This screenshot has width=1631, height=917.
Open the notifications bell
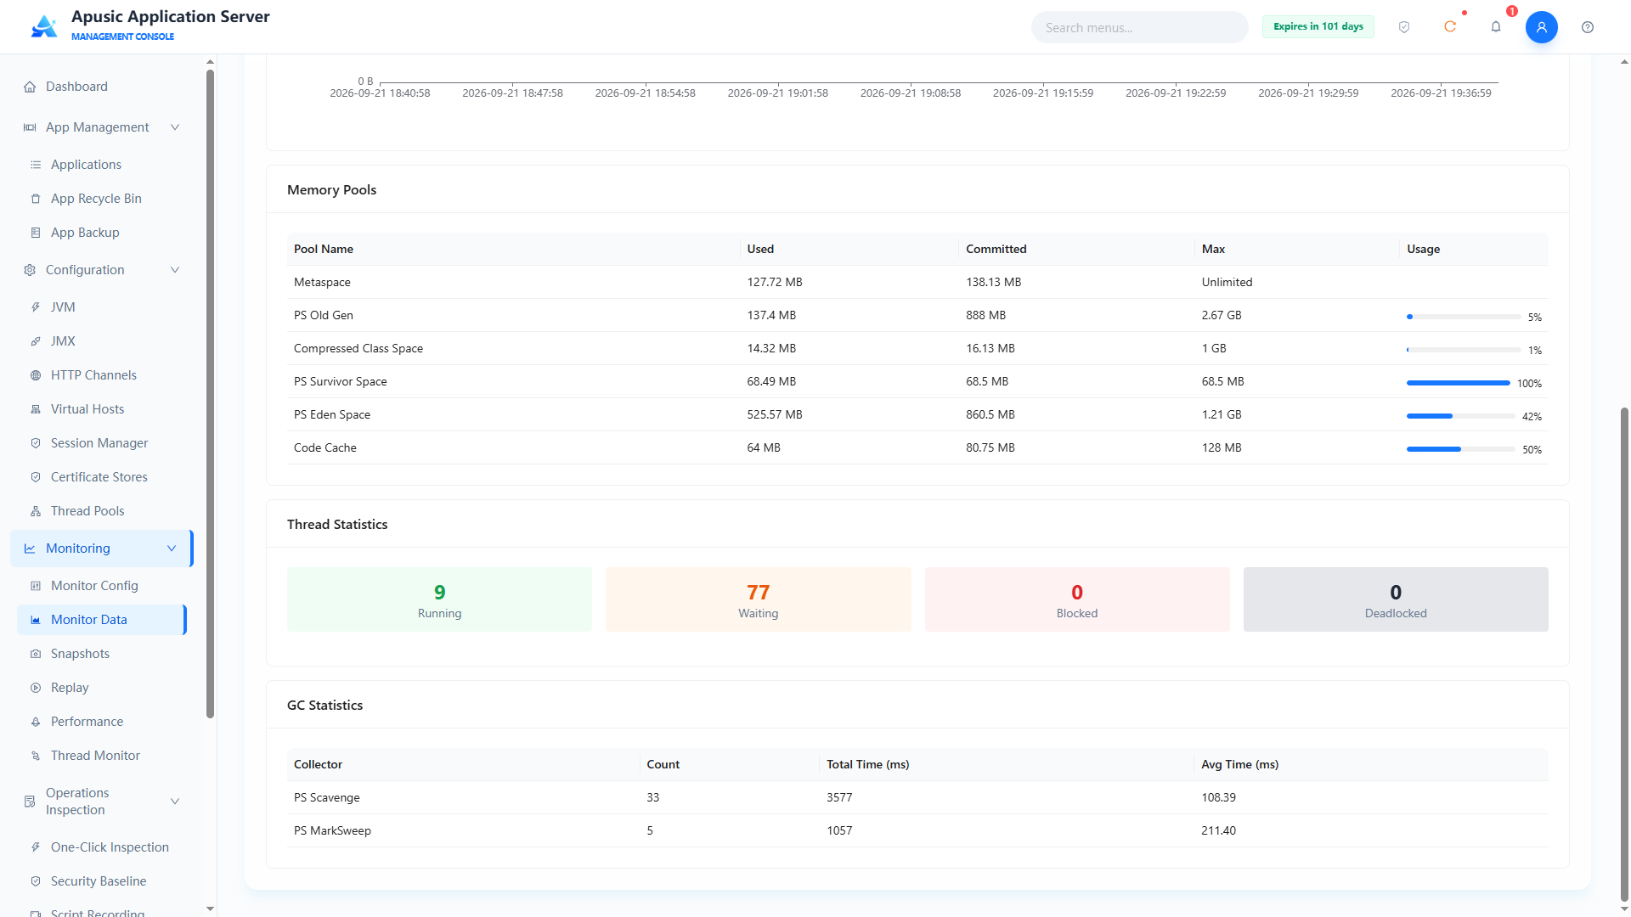coord(1496,27)
